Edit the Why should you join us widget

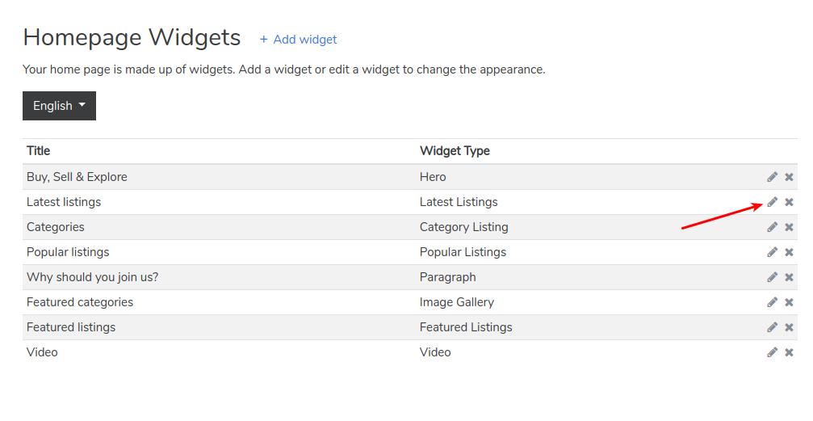[x=773, y=277]
